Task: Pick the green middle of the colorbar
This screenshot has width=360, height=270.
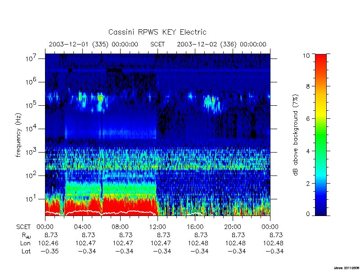Action: [x=321, y=135]
